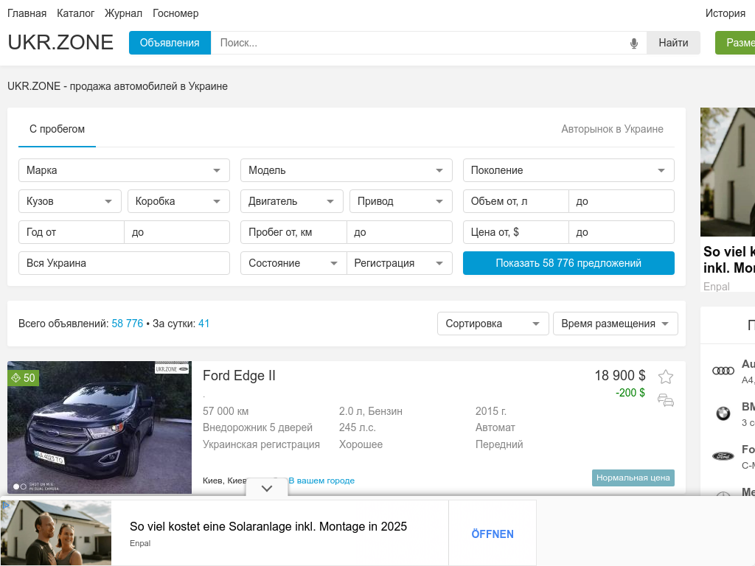Open the Модель dropdown
The image size is (755, 566).
[347, 170]
